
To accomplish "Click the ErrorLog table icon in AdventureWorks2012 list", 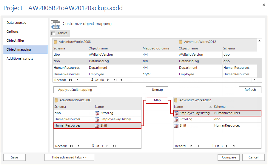I will 176,119.
